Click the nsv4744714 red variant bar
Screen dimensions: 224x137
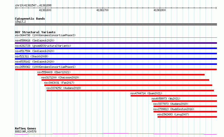(174, 96)
